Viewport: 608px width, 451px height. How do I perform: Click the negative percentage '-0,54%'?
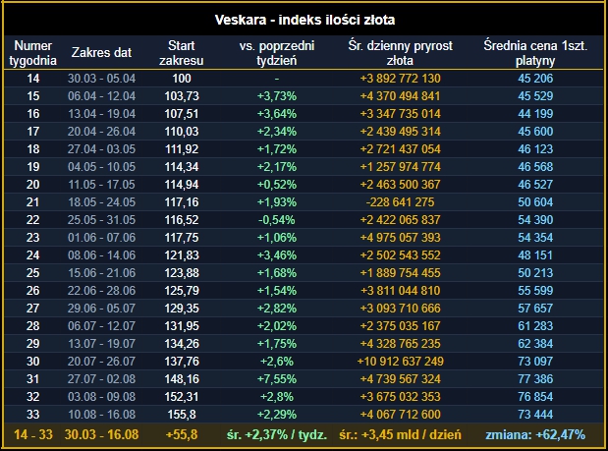277,220
